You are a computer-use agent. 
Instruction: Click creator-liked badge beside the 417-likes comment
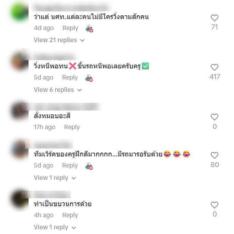click(89, 78)
